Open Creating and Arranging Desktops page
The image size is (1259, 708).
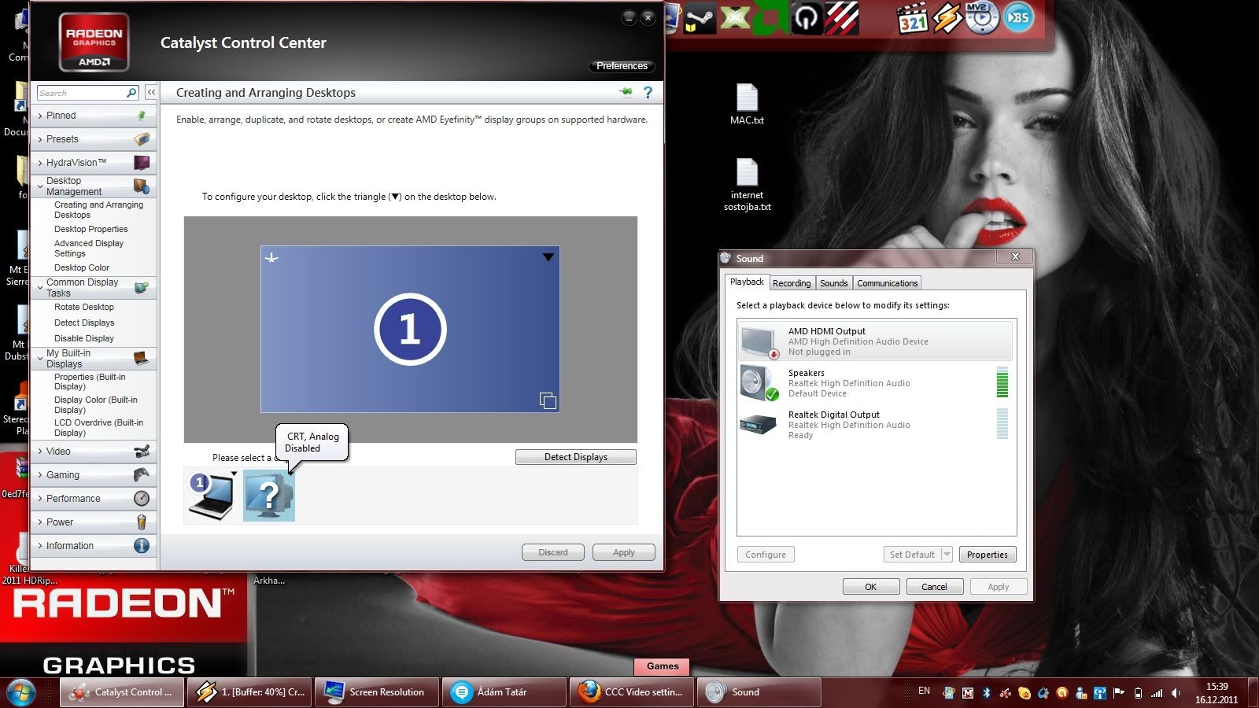pyautogui.click(x=98, y=210)
